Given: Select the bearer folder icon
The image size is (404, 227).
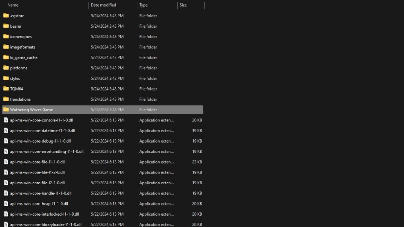Looking at the screenshot, I should [6, 26].
